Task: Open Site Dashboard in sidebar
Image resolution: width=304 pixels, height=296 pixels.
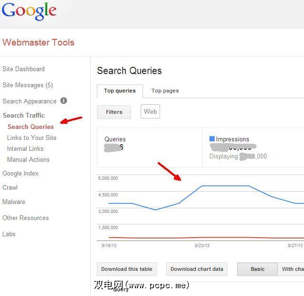Action: (x=23, y=69)
